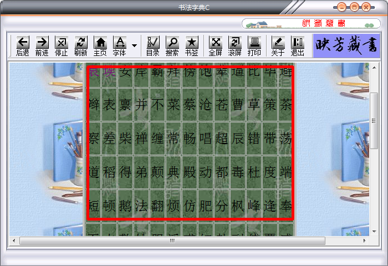The image size is (388, 266).
Task: Select the character 毒
Action: coord(238,172)
